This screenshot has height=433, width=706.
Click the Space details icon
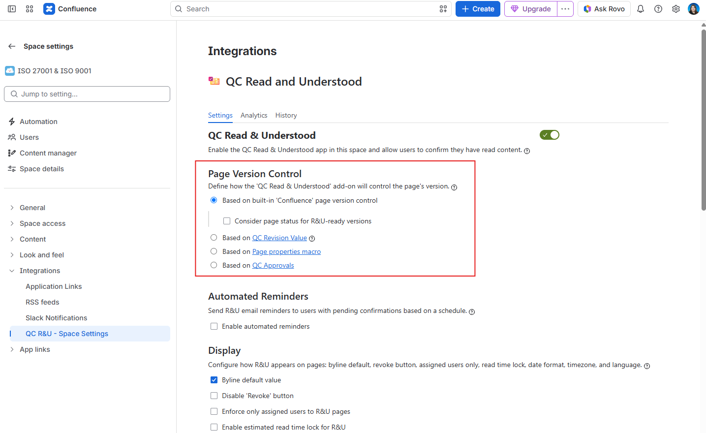tap(12, 169)
